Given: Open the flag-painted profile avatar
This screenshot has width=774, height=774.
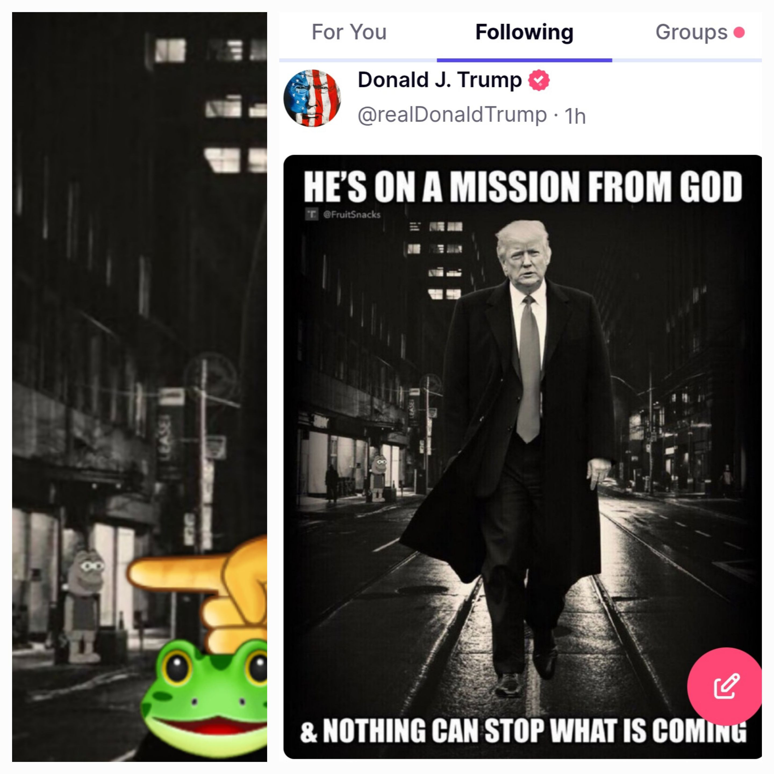Looking at the screenshot, I should coord(312,98).
